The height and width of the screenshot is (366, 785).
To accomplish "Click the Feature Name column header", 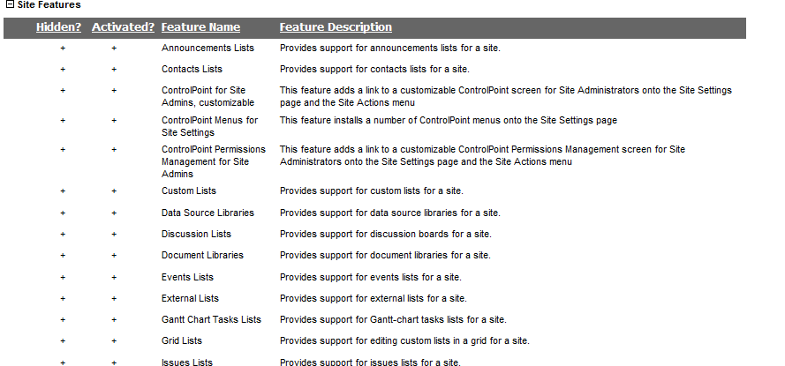I will (200, 27).
